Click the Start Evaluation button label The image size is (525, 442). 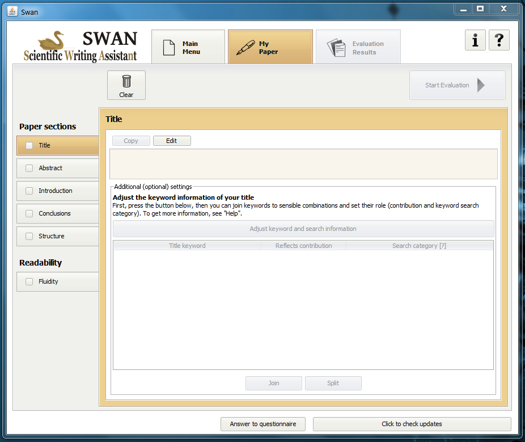(447, 85)
